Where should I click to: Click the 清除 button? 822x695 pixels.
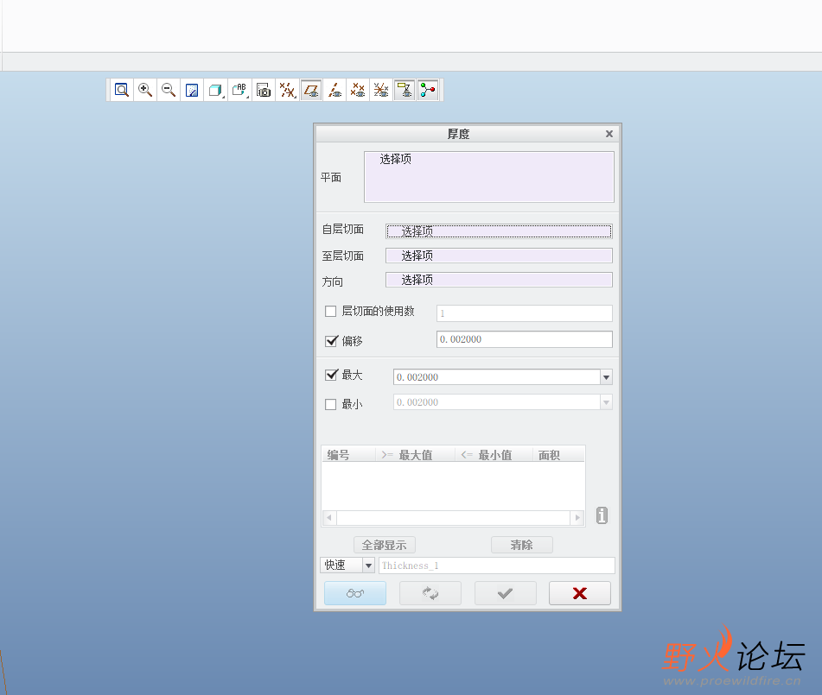click(521, 545)
